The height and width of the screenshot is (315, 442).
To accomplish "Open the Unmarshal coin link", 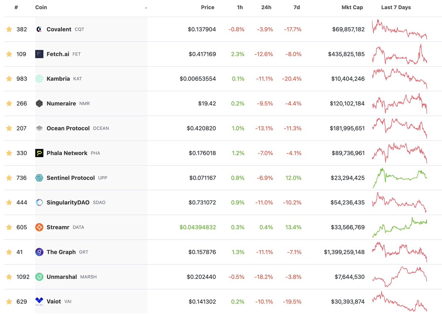I will 62,277.
